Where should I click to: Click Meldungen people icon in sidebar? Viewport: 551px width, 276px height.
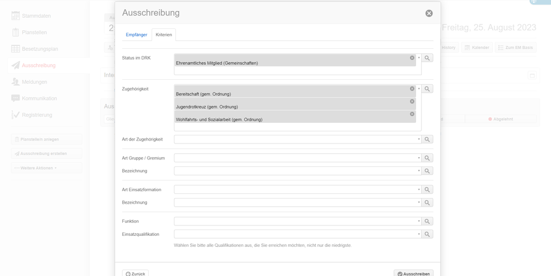tap(15, 82)
